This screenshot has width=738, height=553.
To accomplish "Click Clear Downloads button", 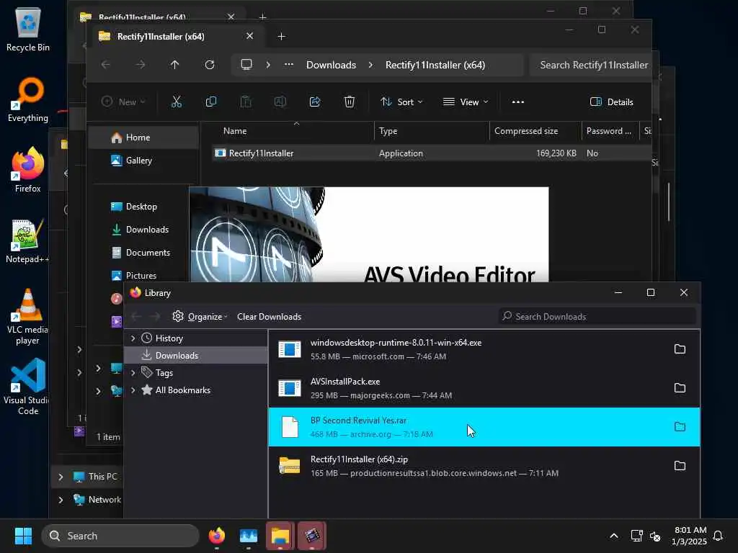I will click(269, 317).
